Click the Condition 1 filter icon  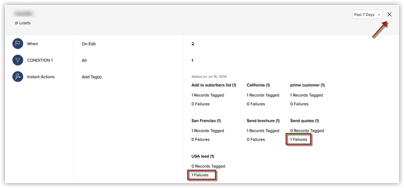pyautogui.click(x=18, y=60)
